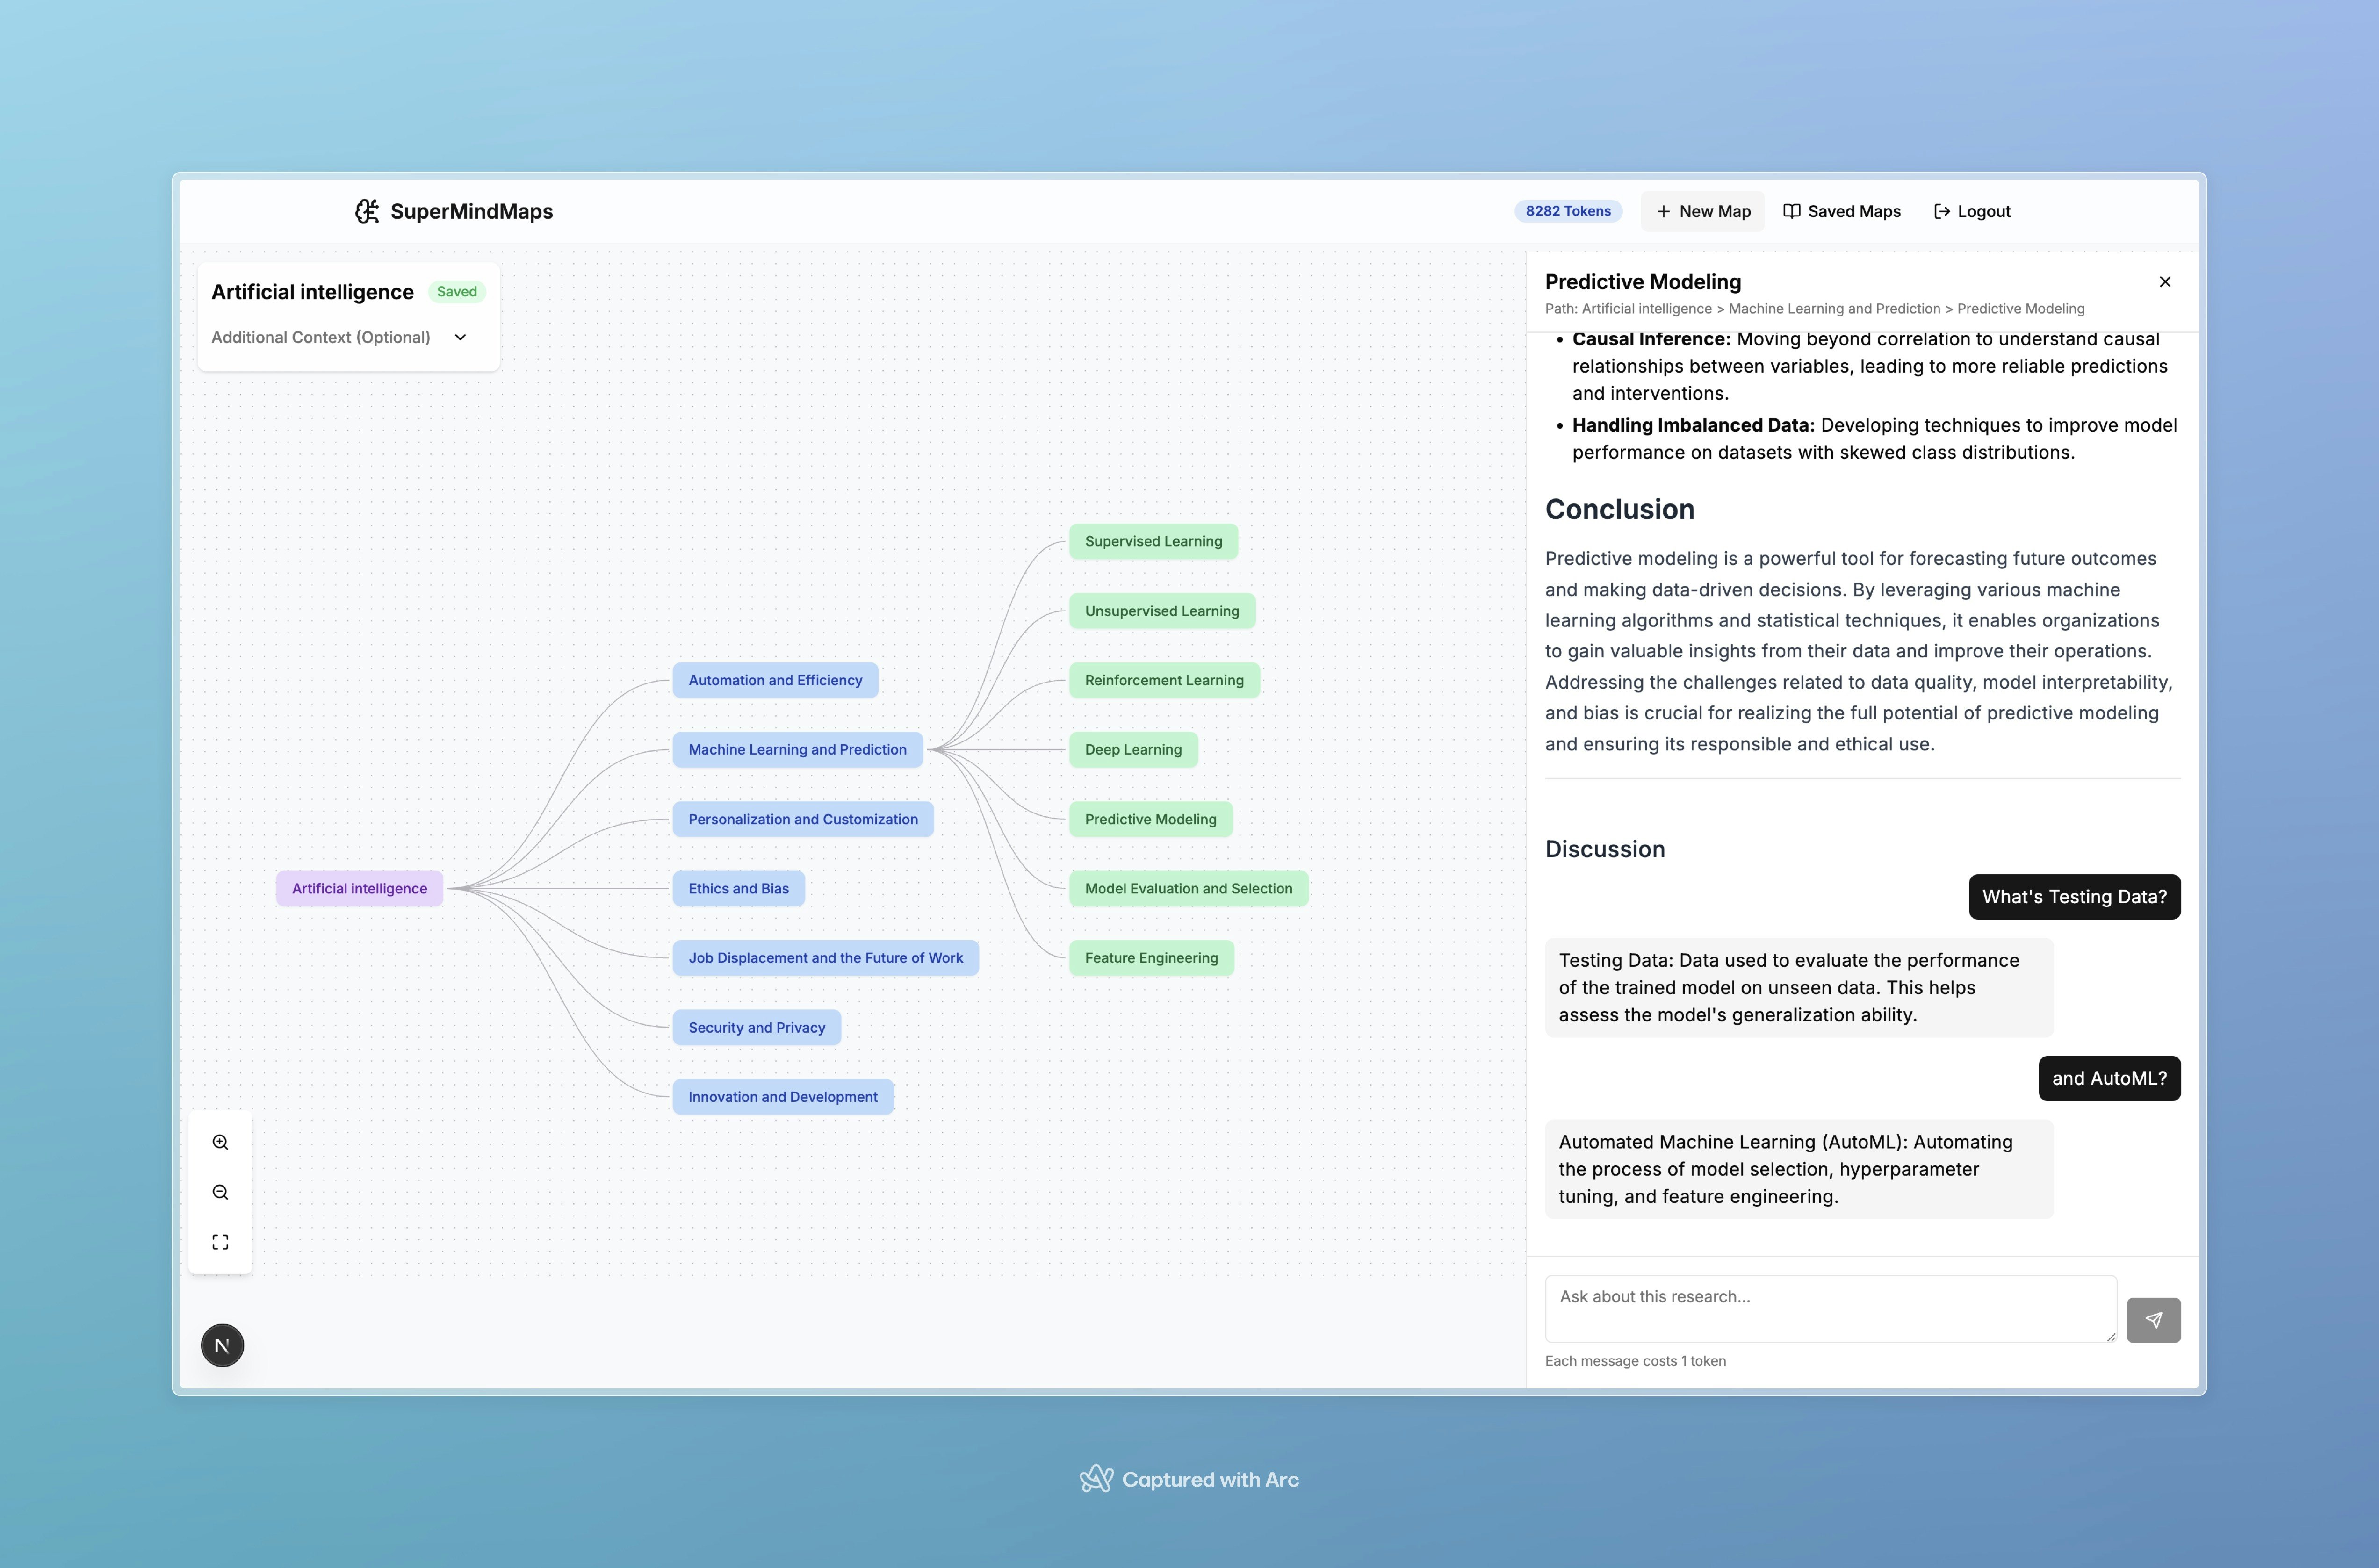The height and width of the screenshot is (1568, 2379).
Task: Click the New Map button
Action: pyautogui.click(x=1703, y=211)
